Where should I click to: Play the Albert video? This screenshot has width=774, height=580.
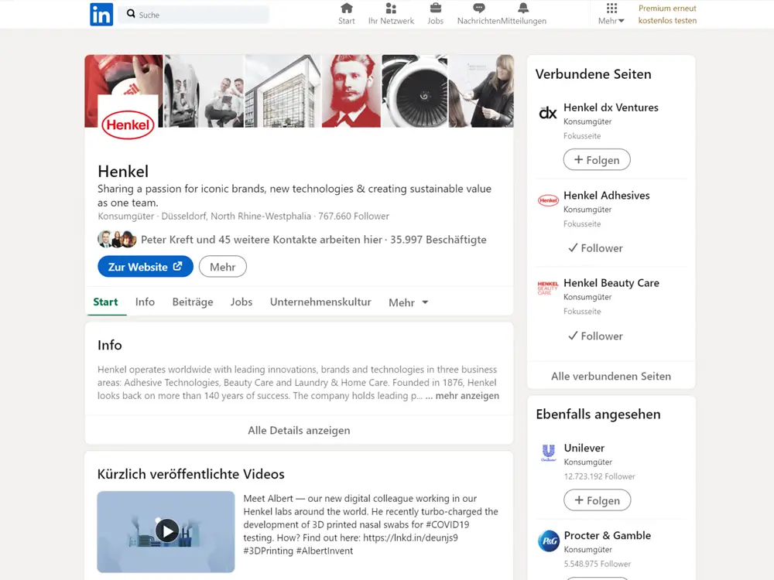(x=166, y=531)
